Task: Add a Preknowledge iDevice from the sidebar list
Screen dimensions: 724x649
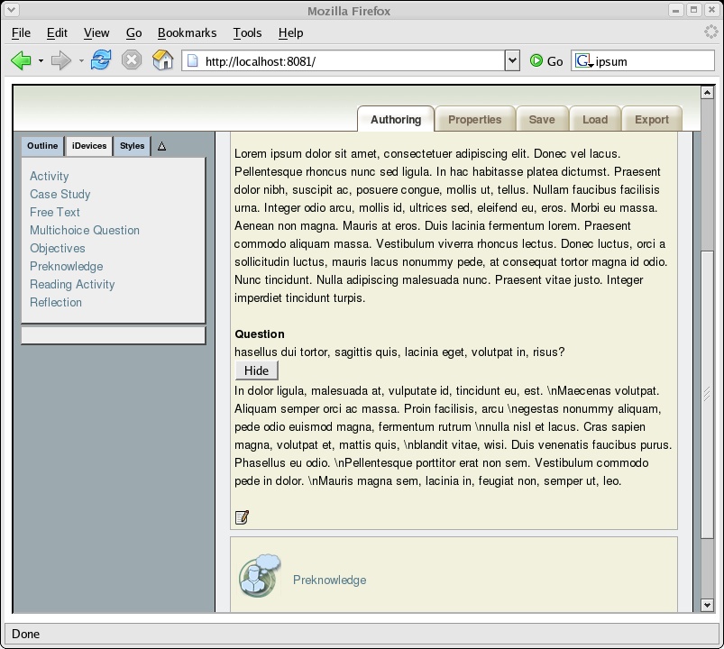Action: [x=67, y=266]
